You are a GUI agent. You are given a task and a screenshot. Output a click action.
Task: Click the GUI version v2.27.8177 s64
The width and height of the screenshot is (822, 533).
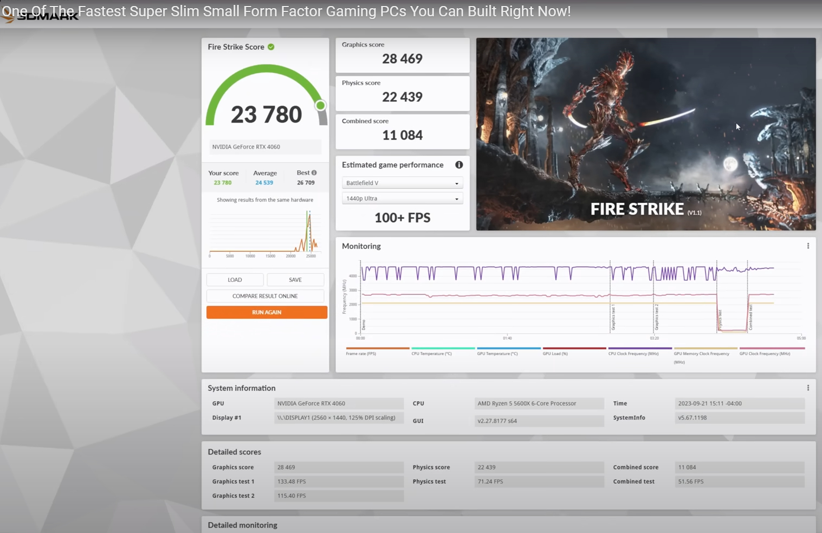click(x=539, y=421)
